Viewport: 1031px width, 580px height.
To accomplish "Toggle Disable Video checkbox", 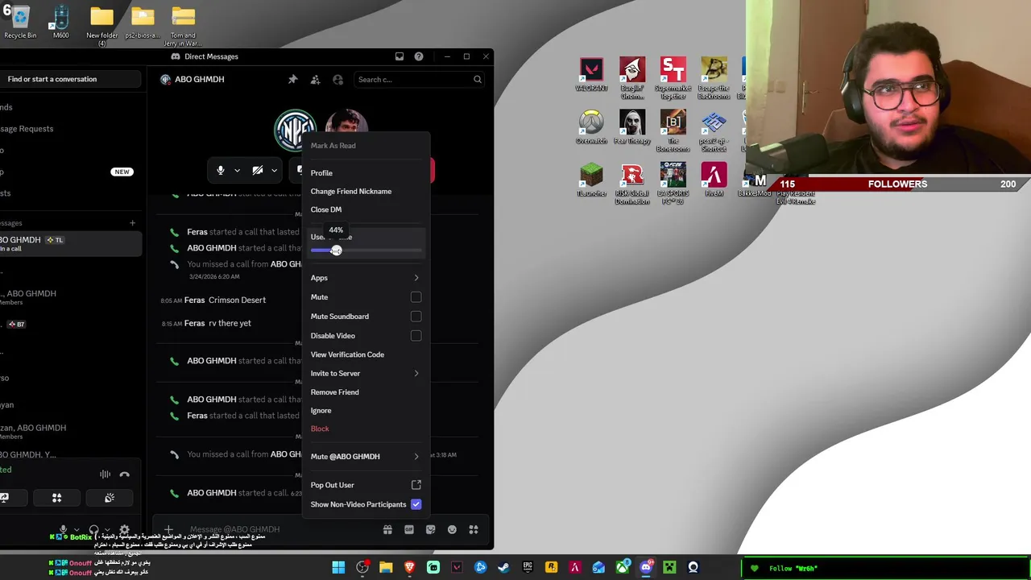I will [x=416, y=336].
